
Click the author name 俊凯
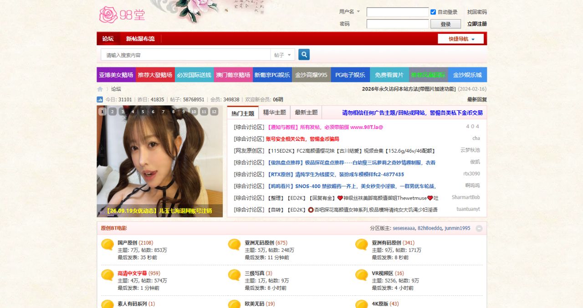pyautogui.click(x=475, y=162)
